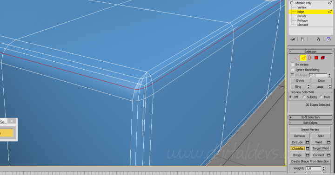Click the yellow button in floating dialog
Viewport: 335px width, 175px height.
click(7, 133)
